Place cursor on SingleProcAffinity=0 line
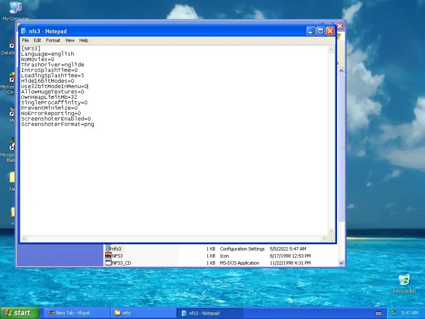Image resolution: width=425 pixels, height=319 pixels. pyautogui.click(x=54, y=103)
